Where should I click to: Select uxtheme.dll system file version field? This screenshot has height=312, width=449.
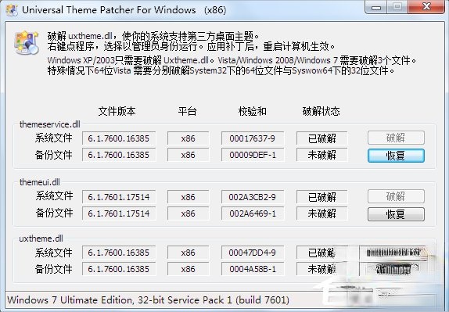pos(119,253)
